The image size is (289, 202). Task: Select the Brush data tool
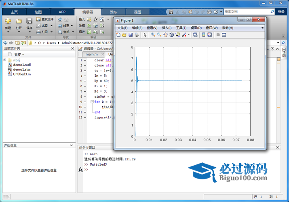point(184,35)
